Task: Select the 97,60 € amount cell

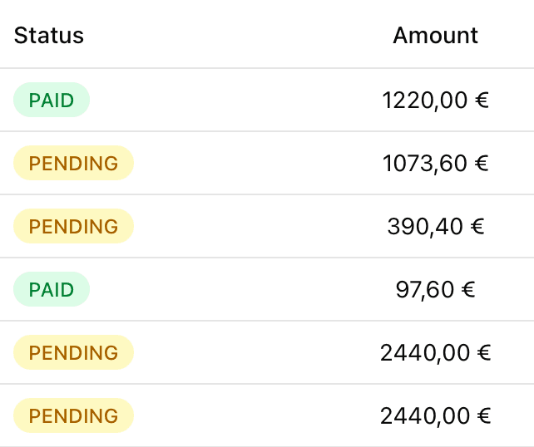Action: click(x=435, y=290)
